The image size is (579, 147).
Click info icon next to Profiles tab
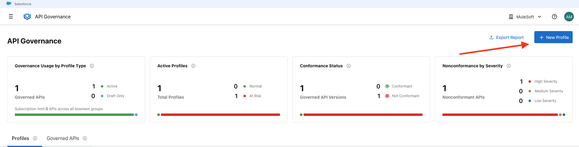(35, 138)
